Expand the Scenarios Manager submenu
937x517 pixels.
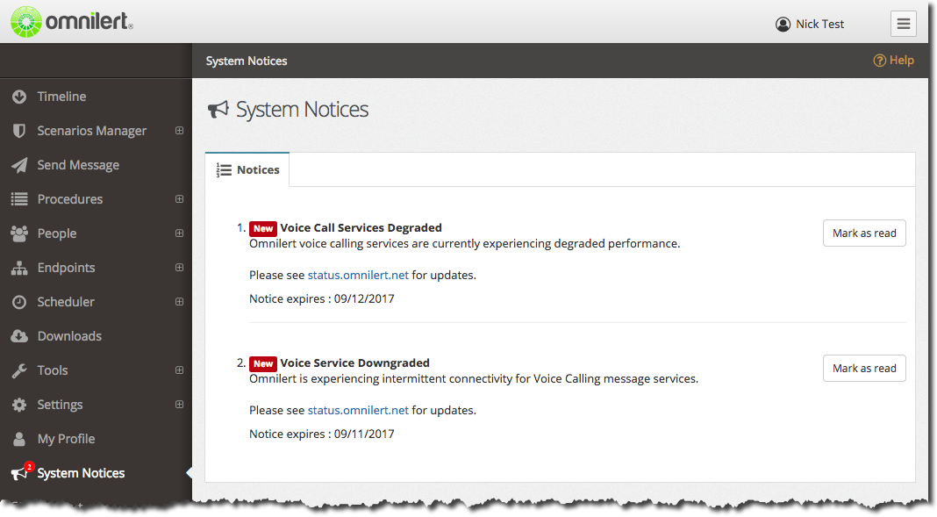coord(179,130)
